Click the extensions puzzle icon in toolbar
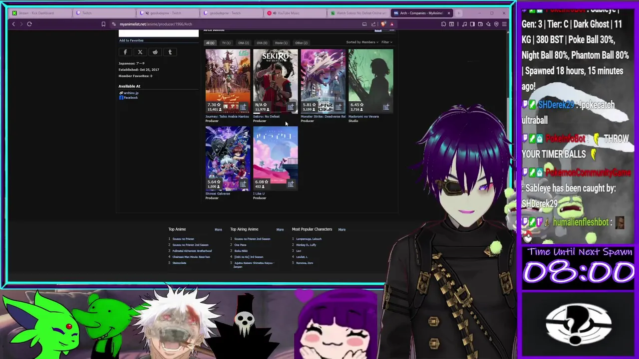639x359 pixels. tap(443, 24)
